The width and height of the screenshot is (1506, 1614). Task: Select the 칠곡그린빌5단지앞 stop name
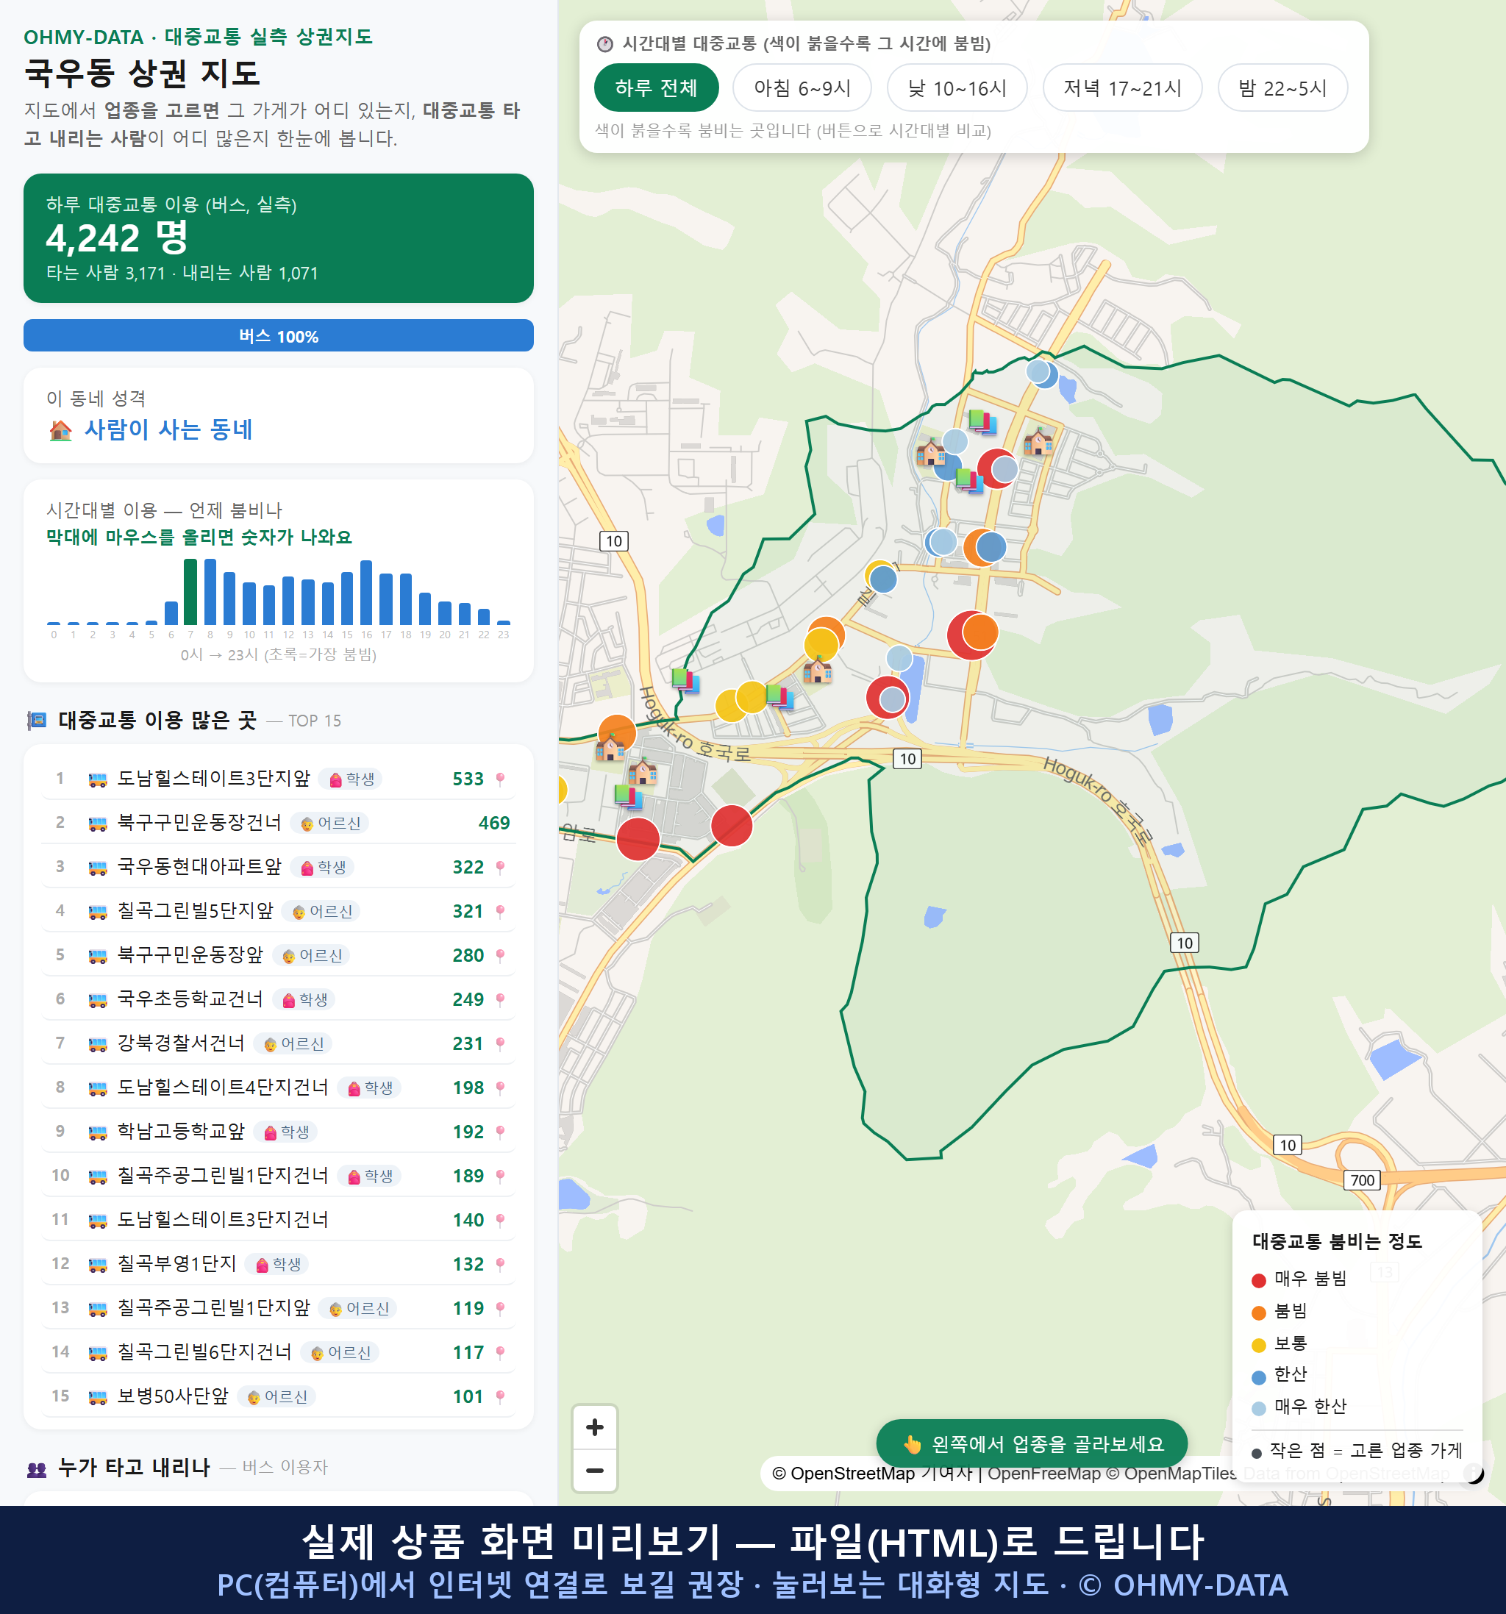196,911
